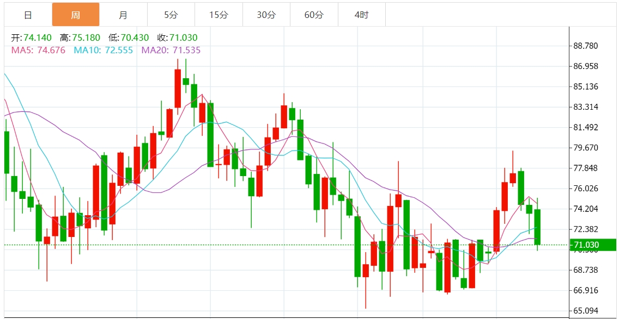Click the open price 开:74.140 value
Screen dimensions: 619x319
coord(31,38)
